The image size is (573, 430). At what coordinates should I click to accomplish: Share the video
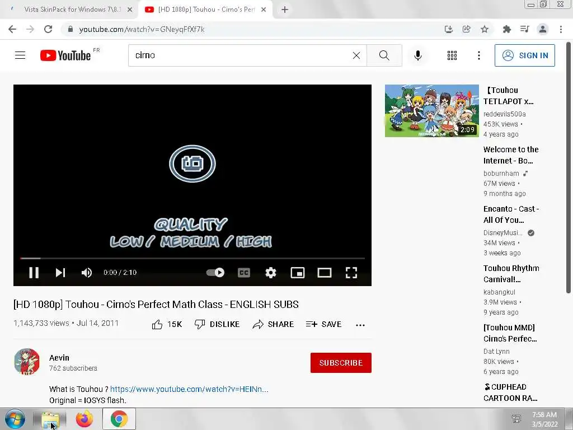[x=273, y=324]
